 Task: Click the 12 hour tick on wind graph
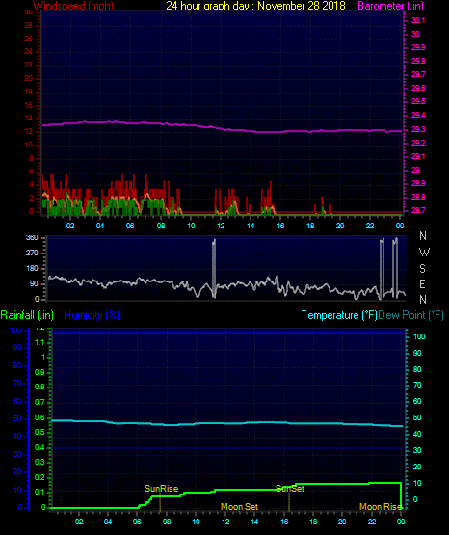point(221,226)
